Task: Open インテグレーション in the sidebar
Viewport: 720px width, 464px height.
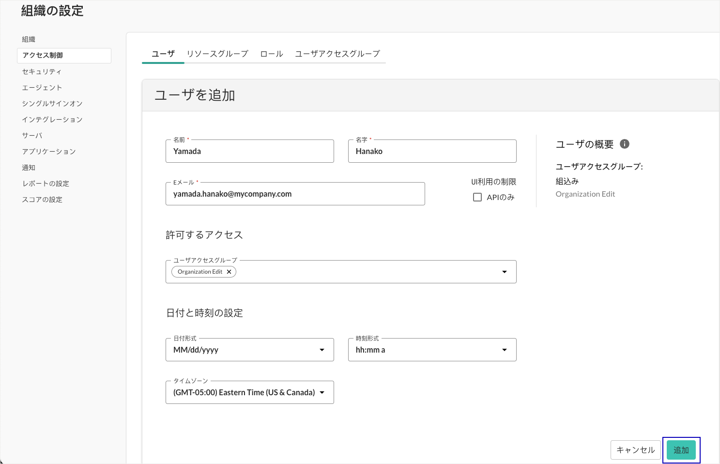Action: 52,119
